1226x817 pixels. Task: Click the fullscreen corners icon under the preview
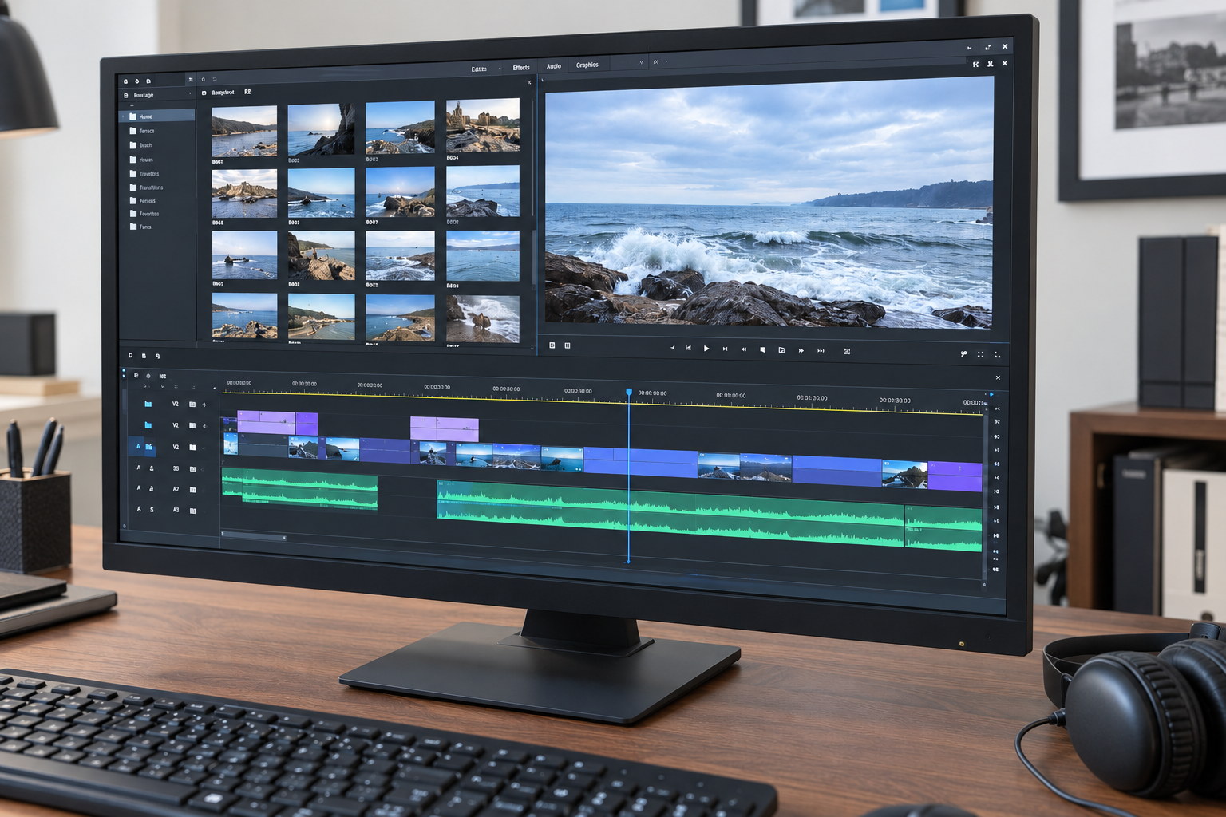coord(980,354)
